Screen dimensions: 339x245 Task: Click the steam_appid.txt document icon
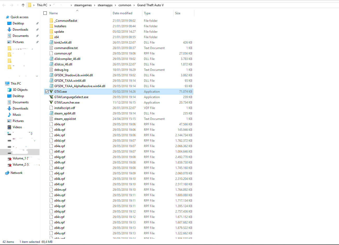click(51, 119)
